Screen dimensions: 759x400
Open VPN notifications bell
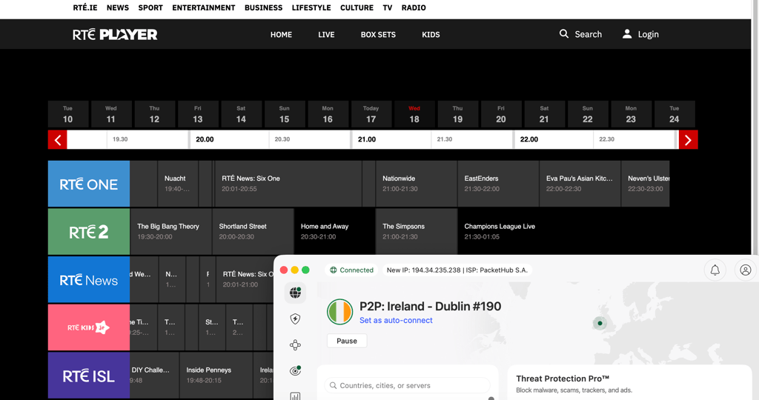[x=715, y=270]
